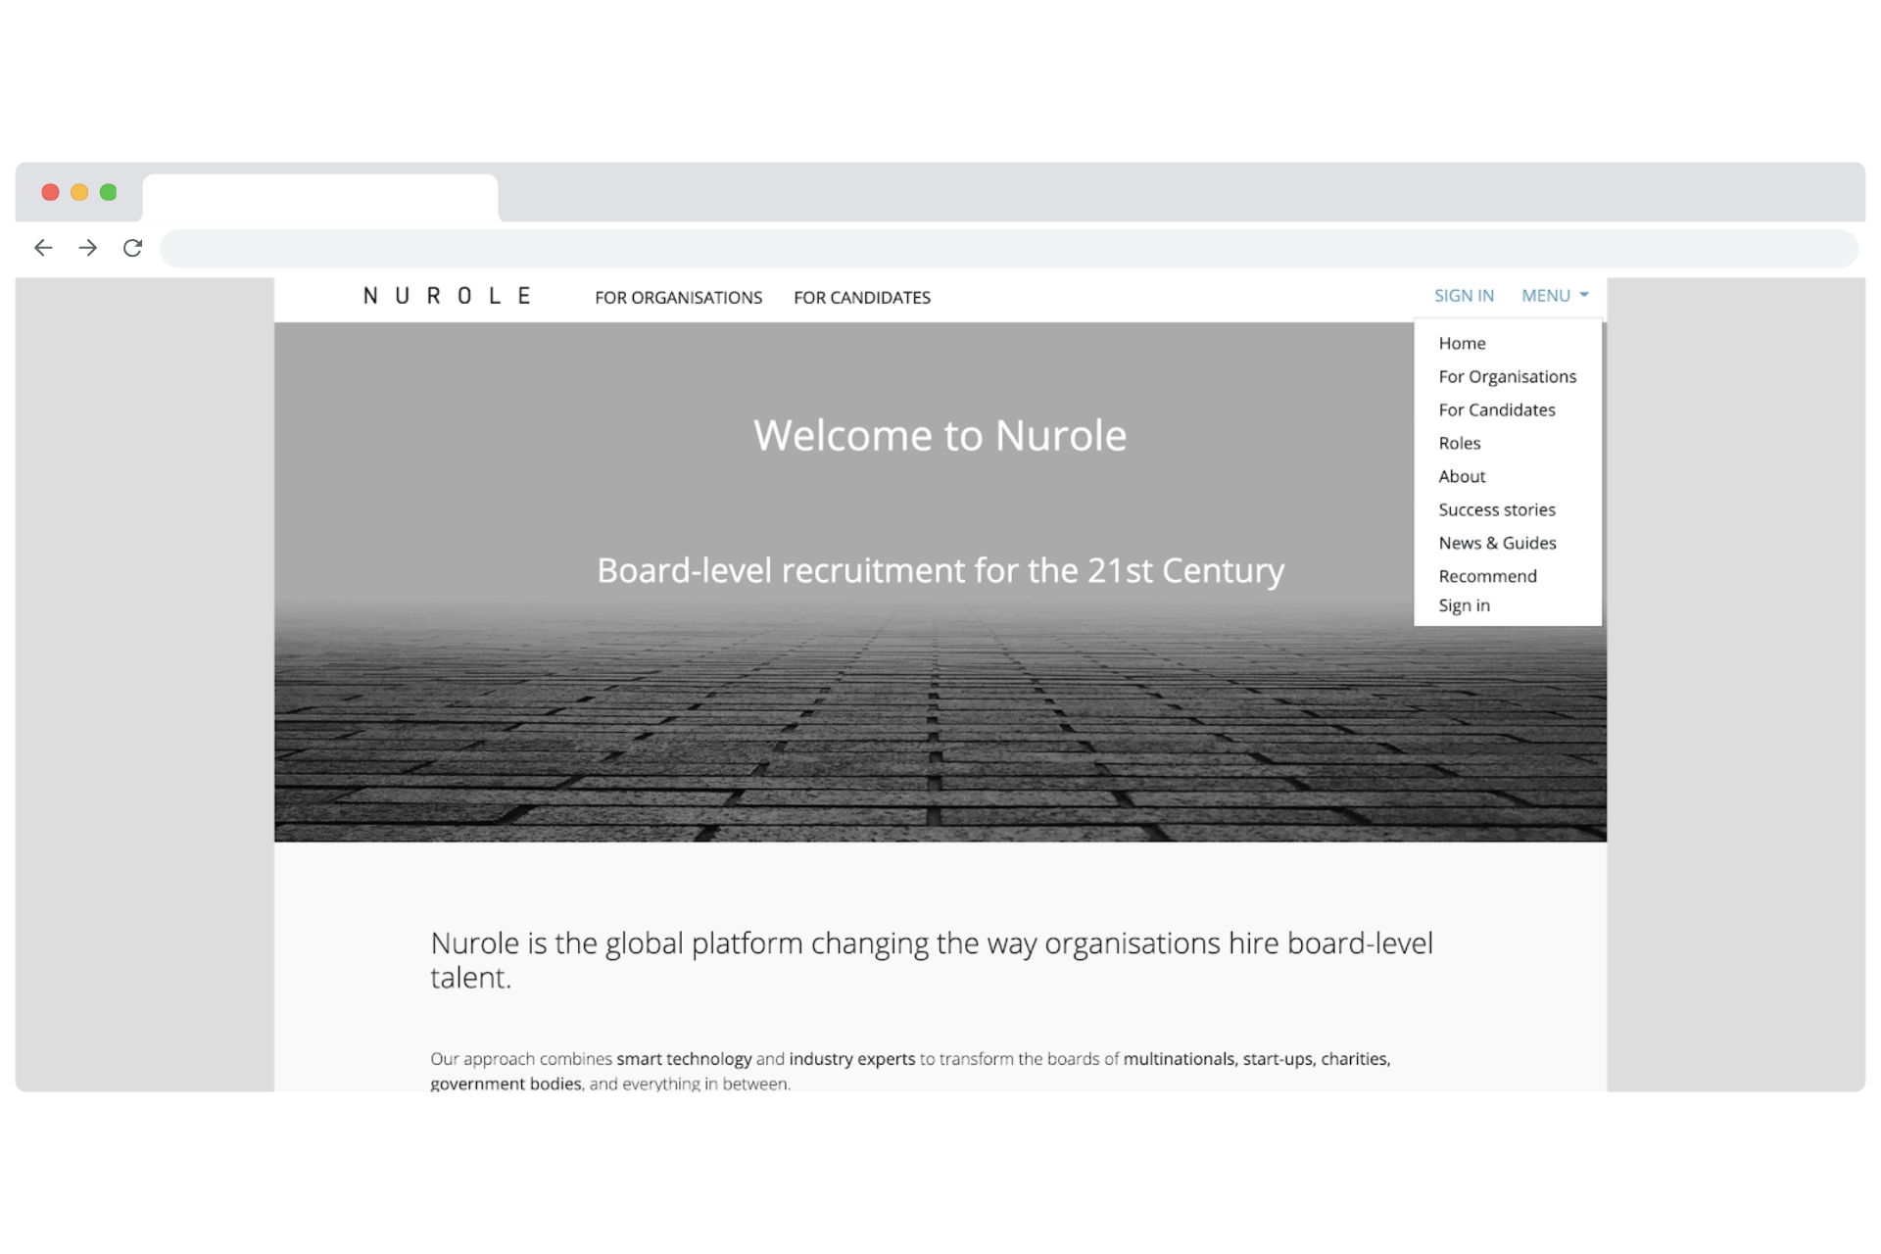Click the browser address bar
This screenshot has width=1881, height=1254.
pos(1007,249)
